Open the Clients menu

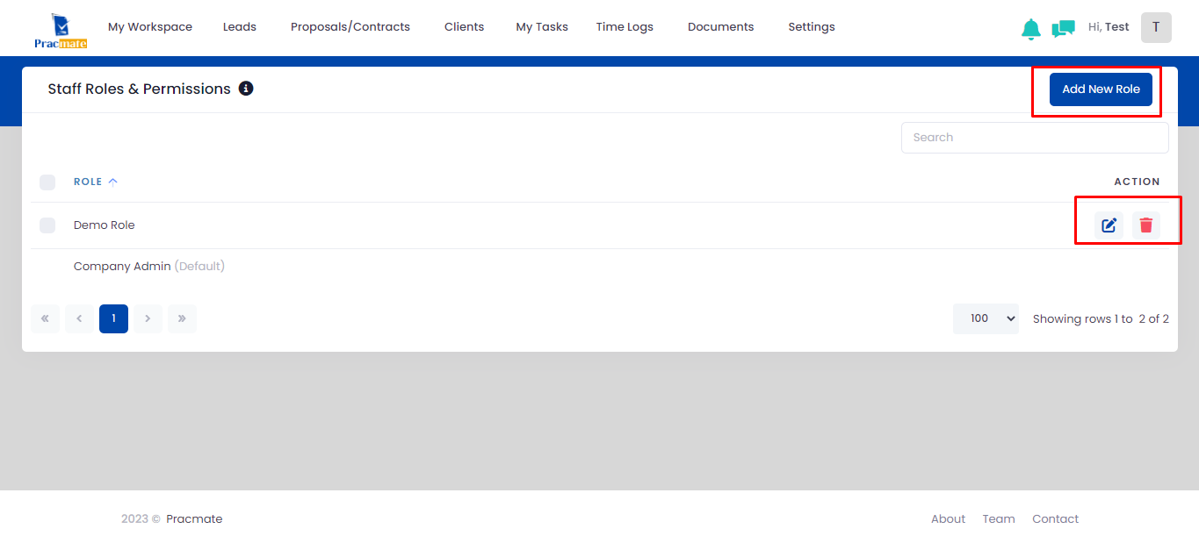point(464,27)
